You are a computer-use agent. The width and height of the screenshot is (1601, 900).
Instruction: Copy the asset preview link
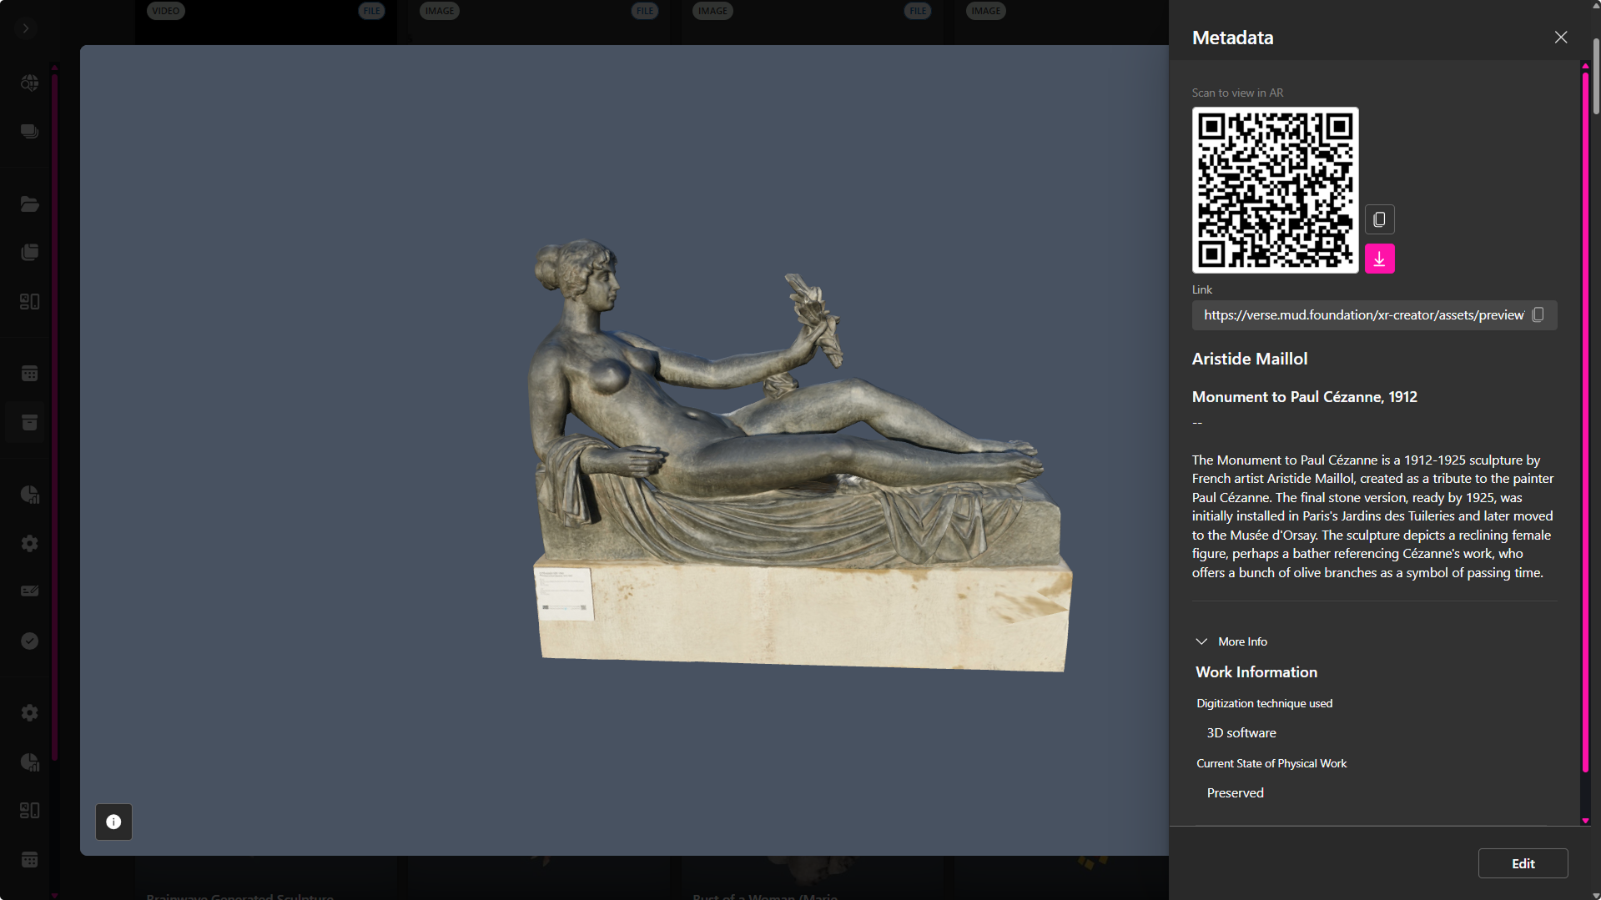(1538, 314)
